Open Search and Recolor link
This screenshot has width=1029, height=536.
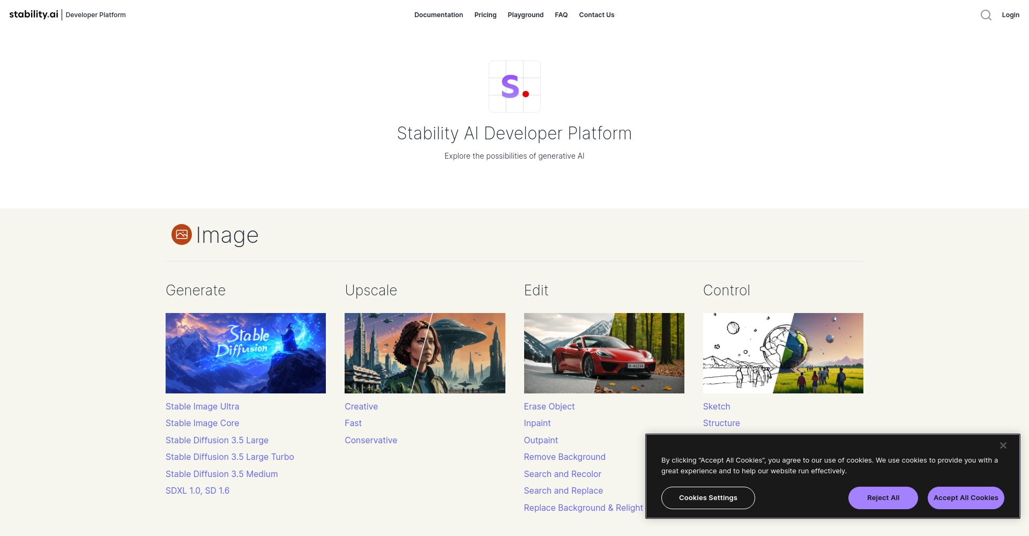click(x=562, y=474)
